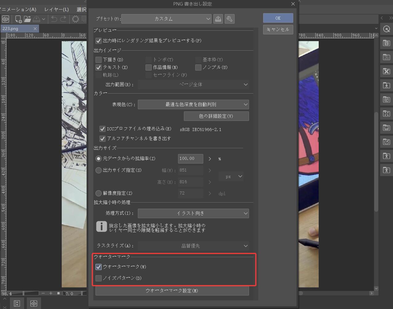The height and width of the screenshot is (309, 393).
Task: Click the Clip Studio spiral logo icon
Action: (x=6, y=19)
